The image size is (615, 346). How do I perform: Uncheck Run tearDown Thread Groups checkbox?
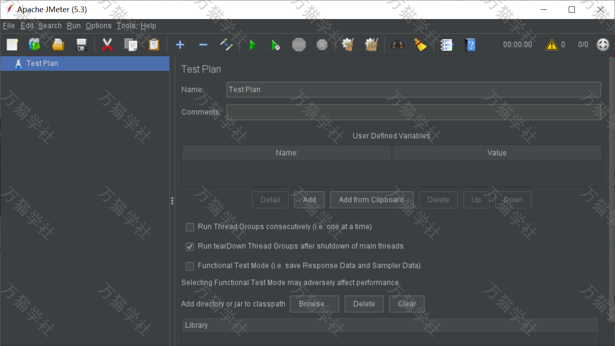(x=190, y=246)
